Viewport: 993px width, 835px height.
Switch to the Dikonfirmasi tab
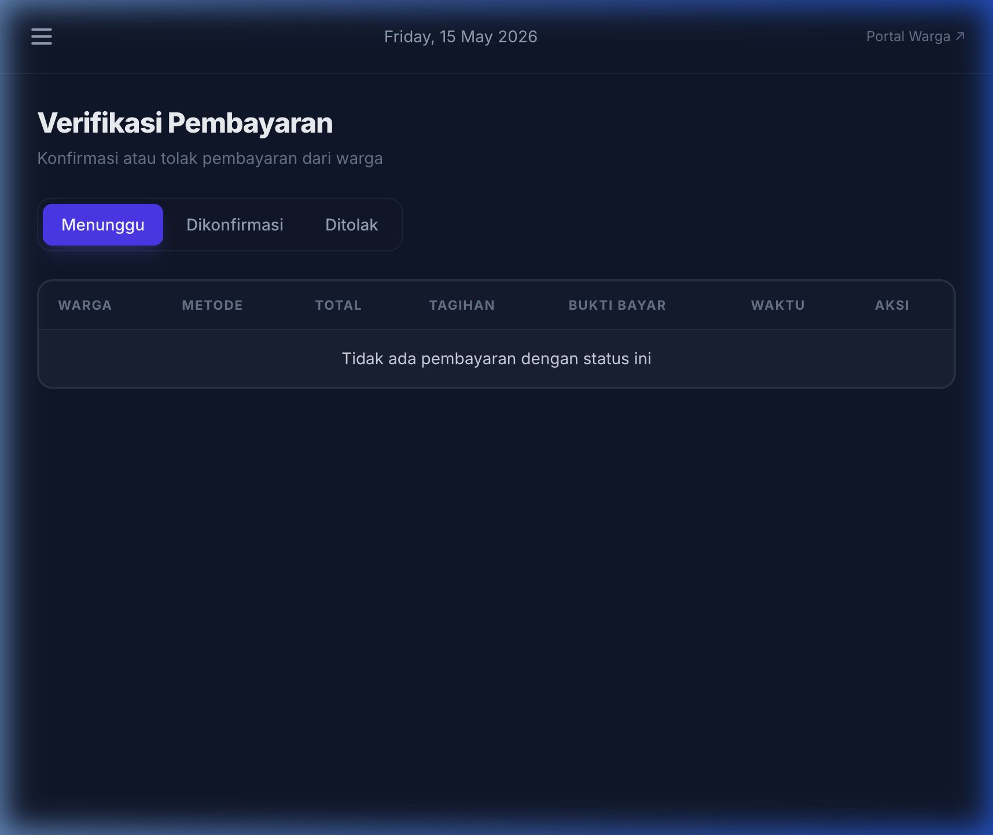click(x=235, y=225)
